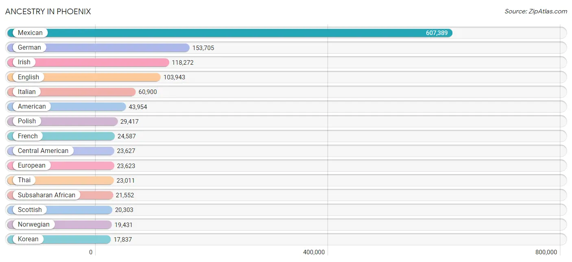Click the Italian ancestry label
Image resolution: width=572 pixels, height=262 pixels.
27,92
